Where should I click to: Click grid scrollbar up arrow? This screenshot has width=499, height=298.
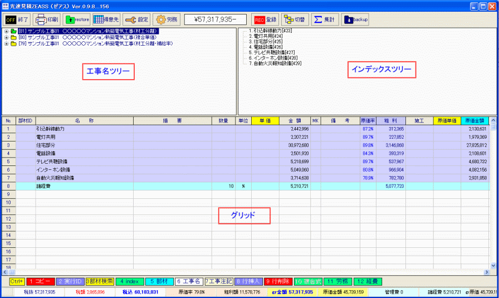tap(493, 120)
